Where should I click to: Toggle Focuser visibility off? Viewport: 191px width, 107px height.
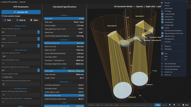pos(162,28)
